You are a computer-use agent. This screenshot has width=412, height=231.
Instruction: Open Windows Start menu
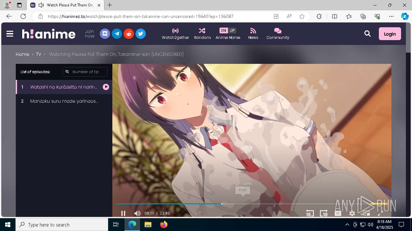point(8,225)
